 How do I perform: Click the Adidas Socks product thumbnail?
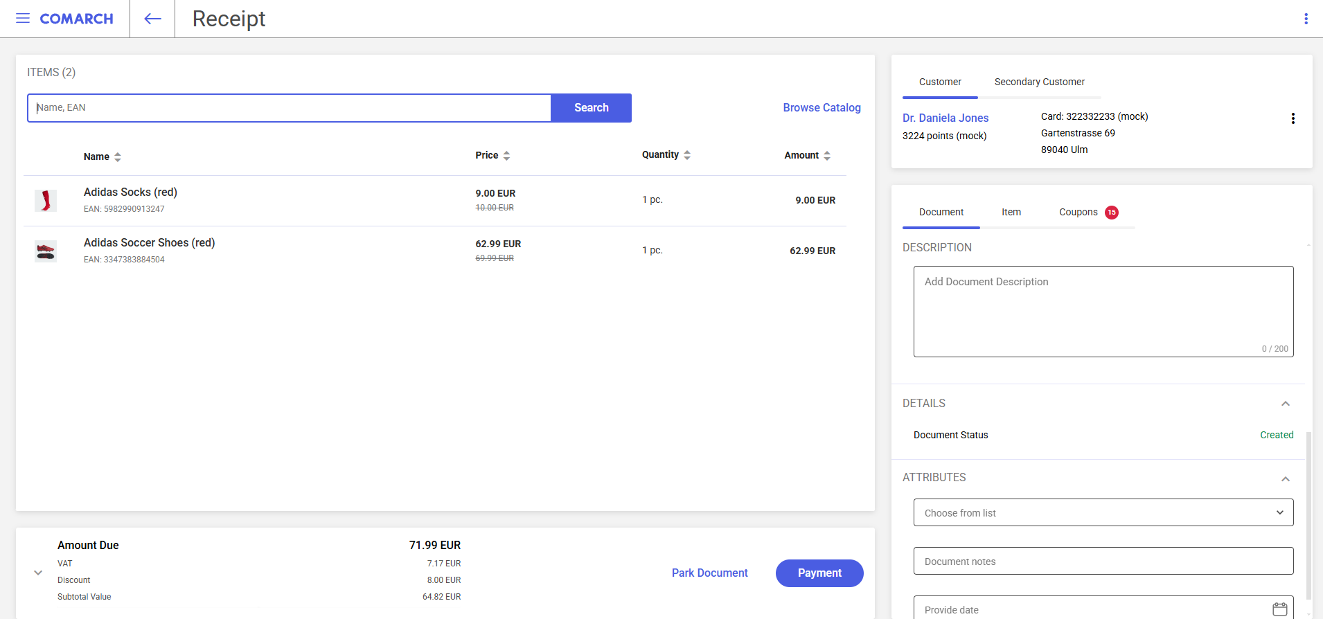tap(46, 201)
